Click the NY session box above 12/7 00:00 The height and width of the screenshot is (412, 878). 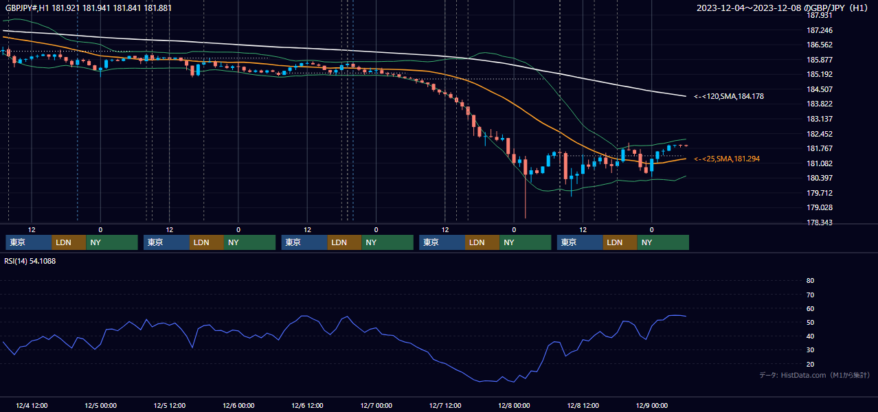click(387, 242)
